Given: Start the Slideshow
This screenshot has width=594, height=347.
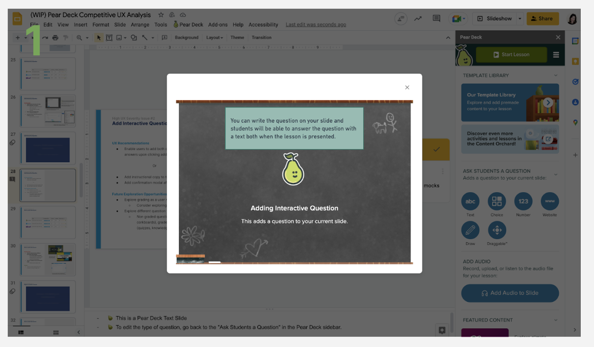Looking at the screenshot, I should tap(495, 19).
